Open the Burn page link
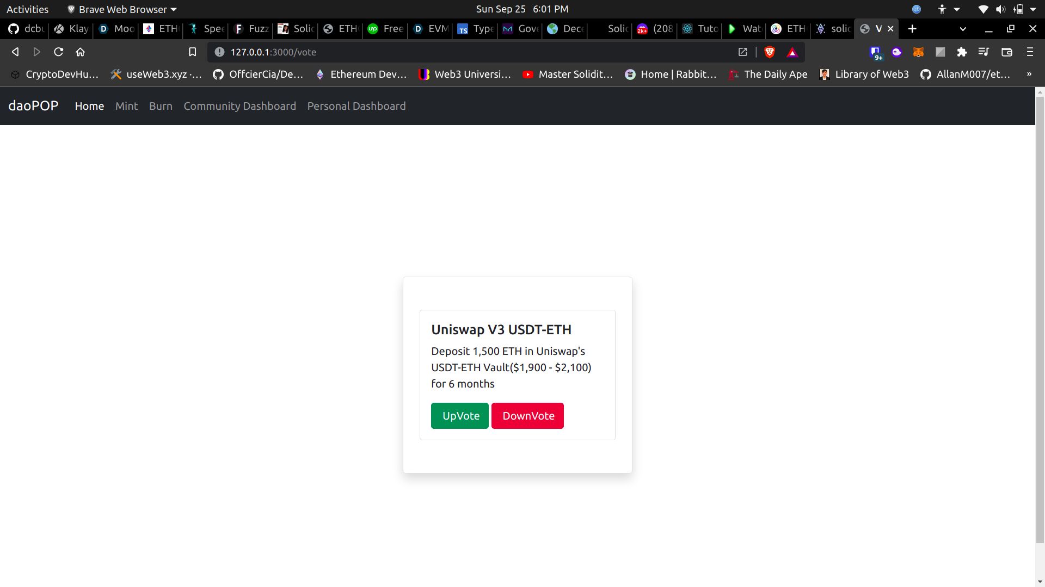This screenshot has height=587, width=1045. point(161,106)
